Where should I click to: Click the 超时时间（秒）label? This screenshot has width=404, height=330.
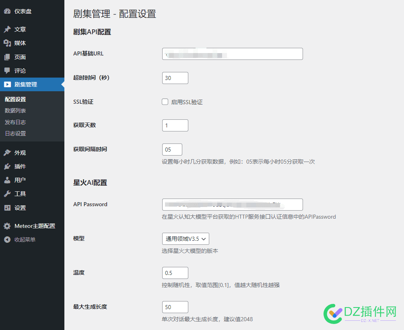91,78
